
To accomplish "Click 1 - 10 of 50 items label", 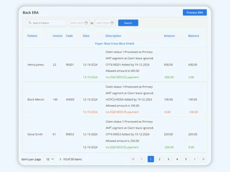I will coord(71,159).
